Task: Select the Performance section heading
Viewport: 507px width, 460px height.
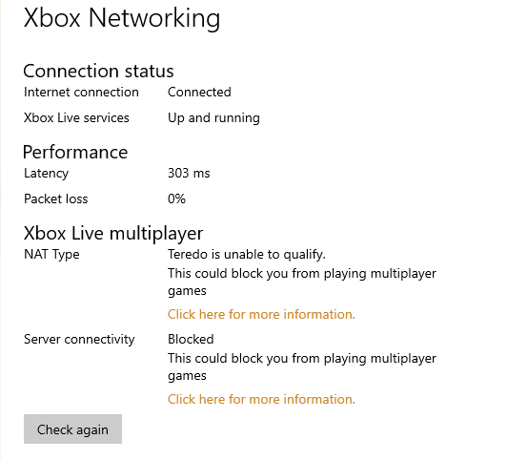Action: pos(75,152)
